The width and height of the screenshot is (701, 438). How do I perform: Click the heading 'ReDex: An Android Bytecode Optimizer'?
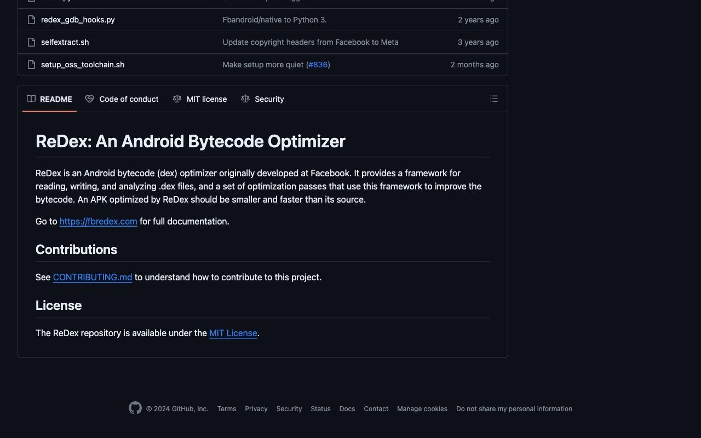(x=191, y=141)
